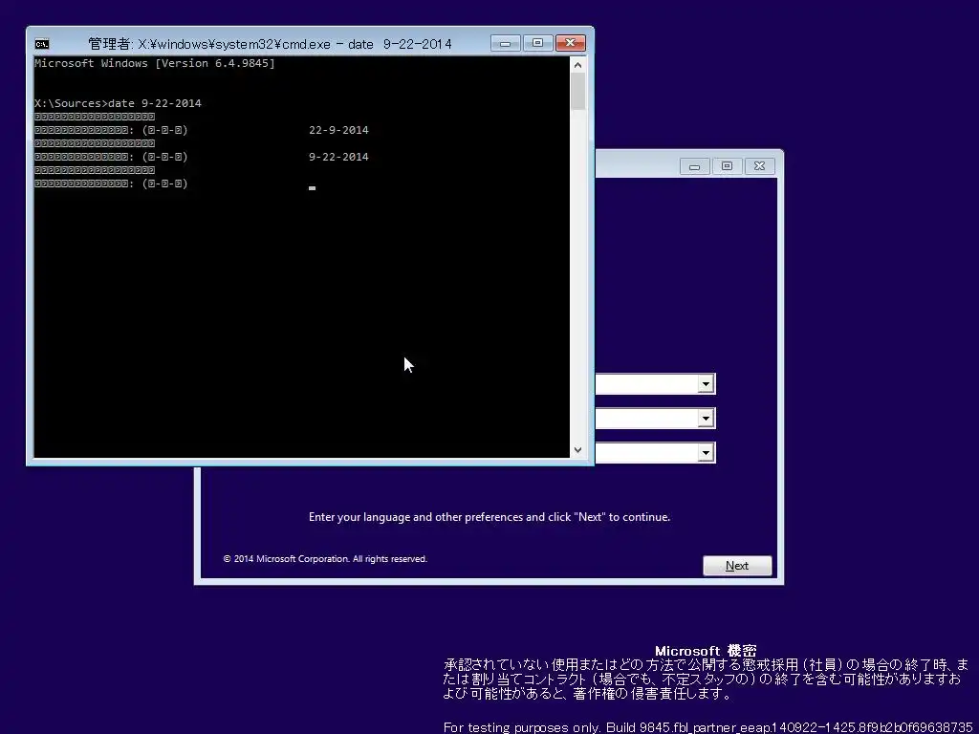This screenshot has height=734, width=979.
Task: Click the cmd scrollbar up arrow
Action: click(x=577, y=65)
